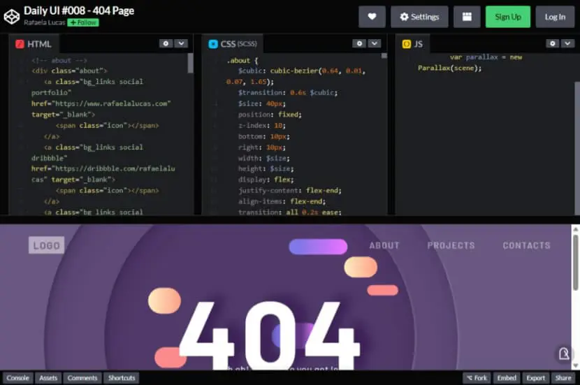Toggle the Assets panel
The height and width of the screenshot is (385, 580).
click(48, 378)
